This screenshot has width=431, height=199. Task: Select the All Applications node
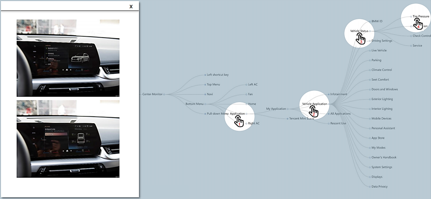(x=340, y=114)
